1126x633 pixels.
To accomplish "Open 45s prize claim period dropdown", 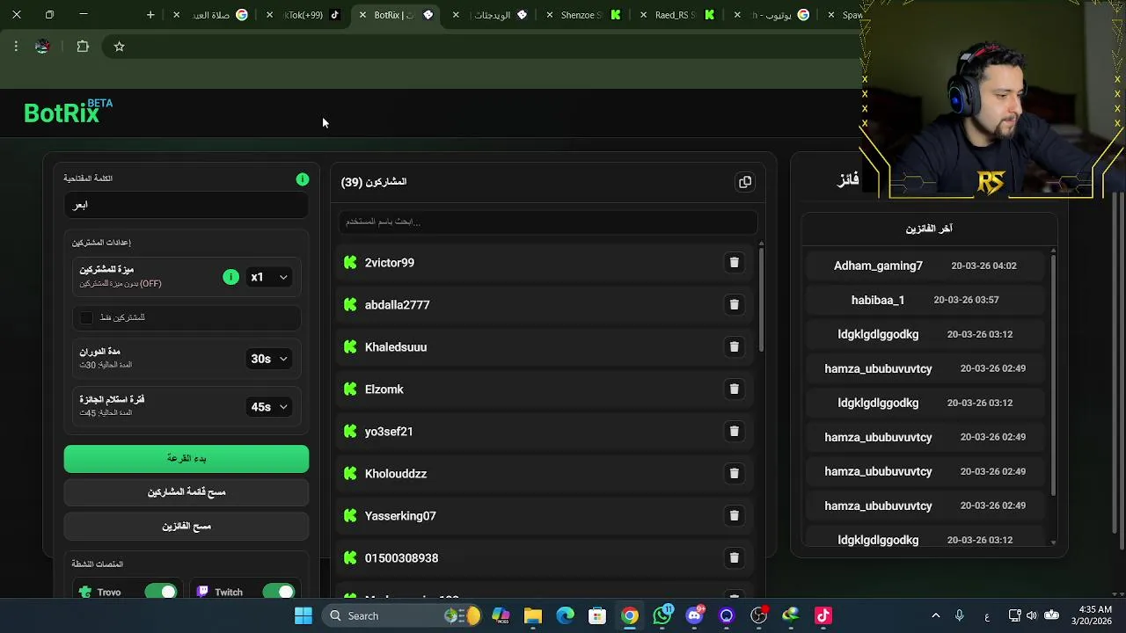I will click(269, 407).
